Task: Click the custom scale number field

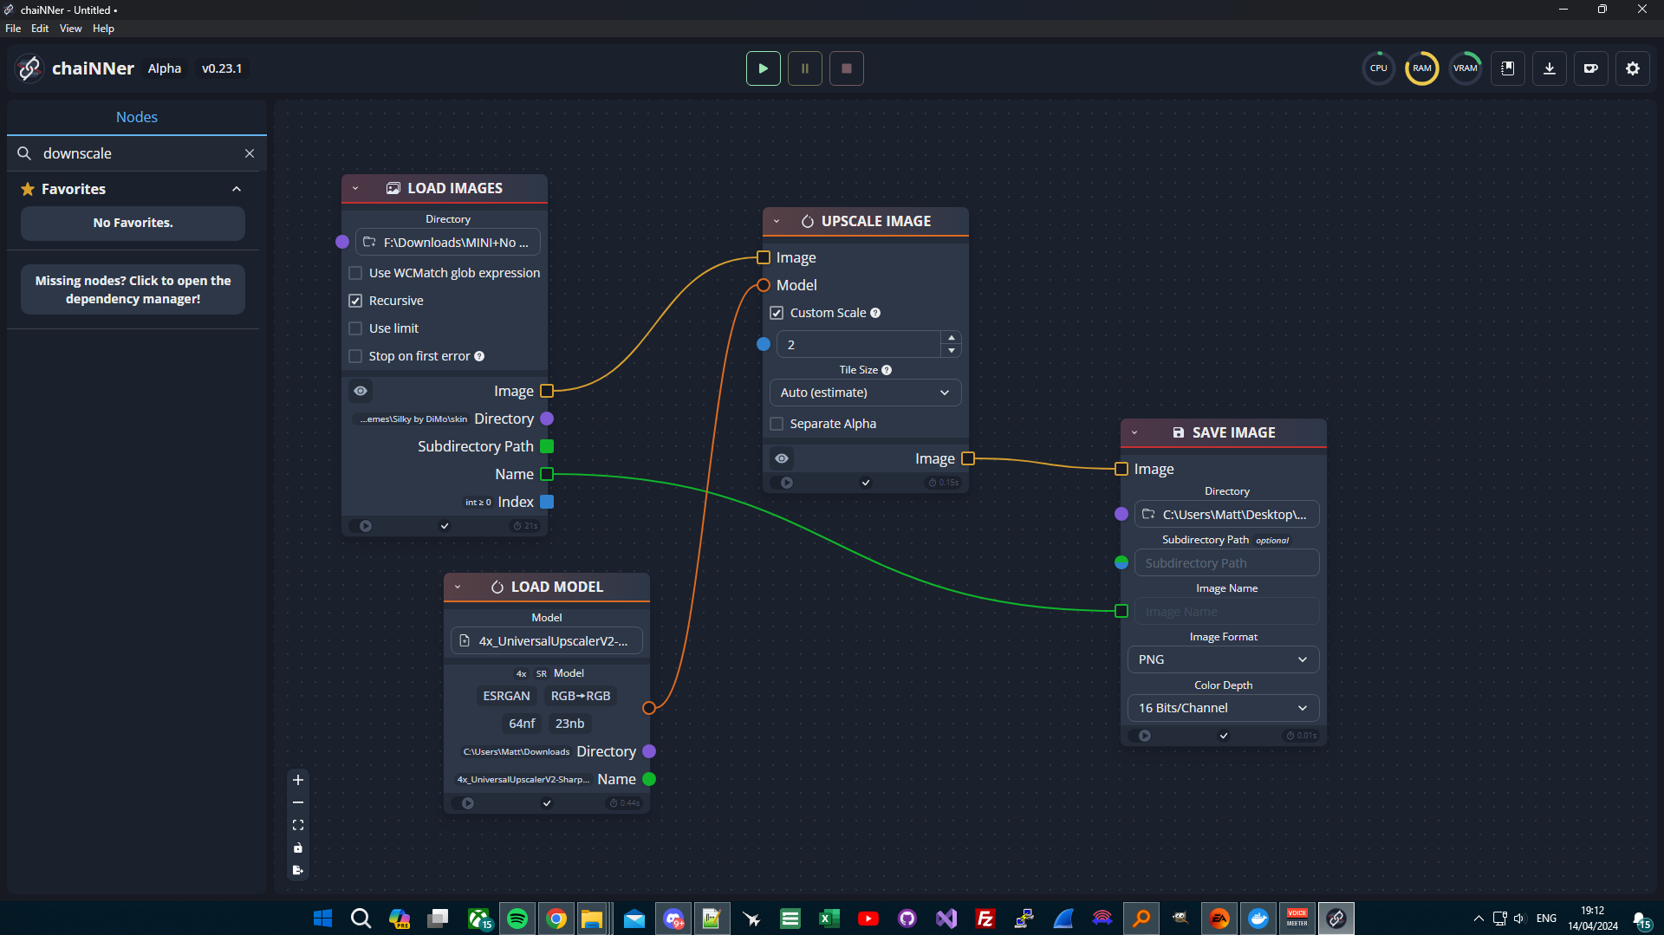Action: [858, 344]
